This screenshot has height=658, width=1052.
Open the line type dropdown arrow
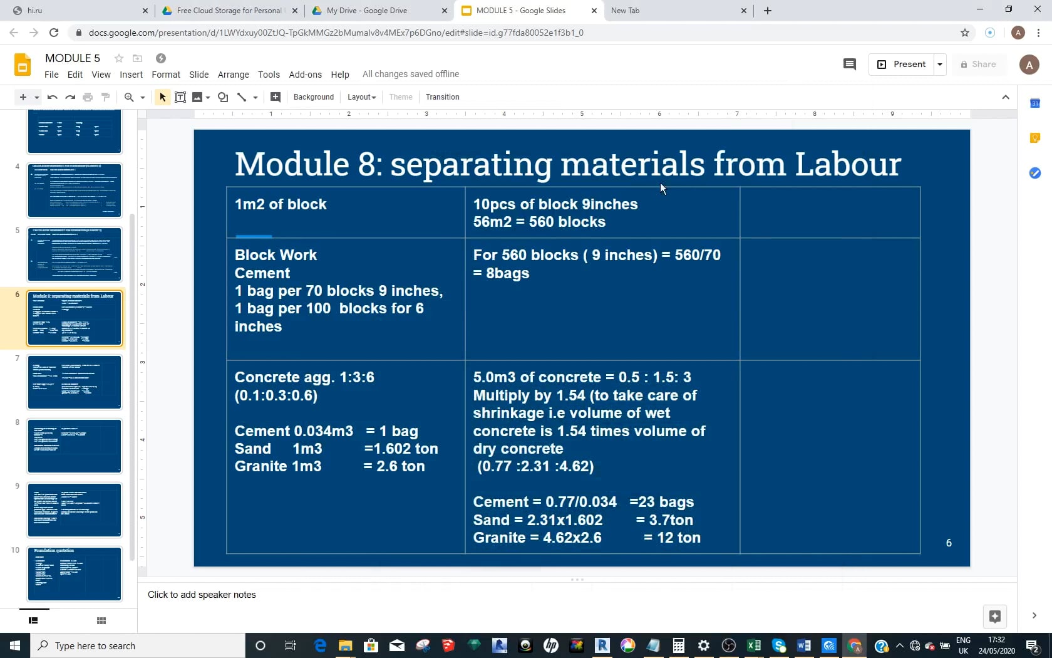255,97
